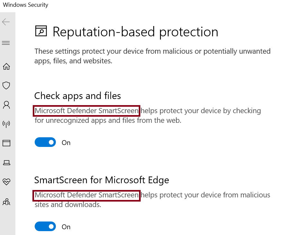290x235 pixels.
Task: Open Firewall & network protection
Action: 6,124
